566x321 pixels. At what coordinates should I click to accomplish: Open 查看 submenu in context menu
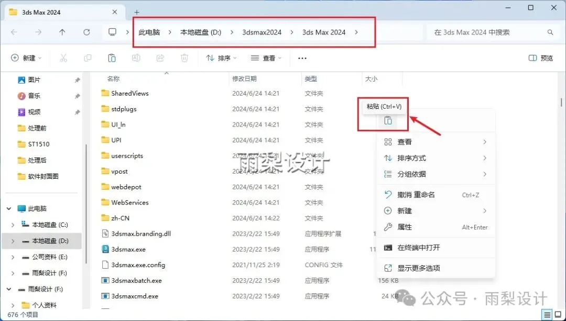point(436,142)
